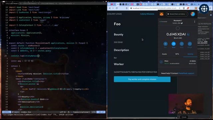The height and width of the screenshot is (120, 213).
Task: Open the Mint transaction entry
Action: 178,62
